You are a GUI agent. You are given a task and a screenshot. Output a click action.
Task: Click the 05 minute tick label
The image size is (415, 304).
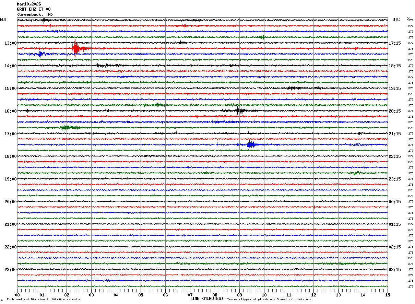click(141, 295)
